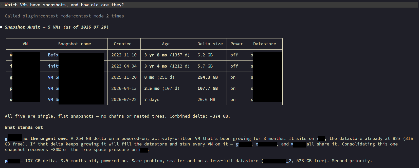The width and height of the screenshot is (419, 168).
Task: Click the age '3 yr 8 mo (1357 d)'
Action: 167,55
